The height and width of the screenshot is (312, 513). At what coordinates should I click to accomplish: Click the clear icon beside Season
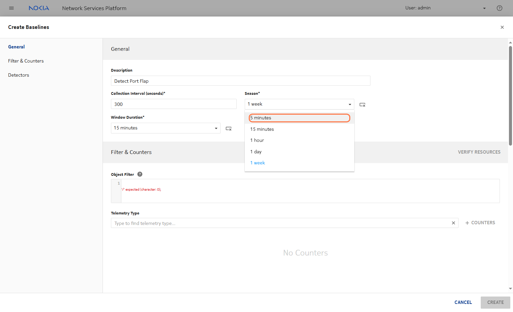point(362,105)
